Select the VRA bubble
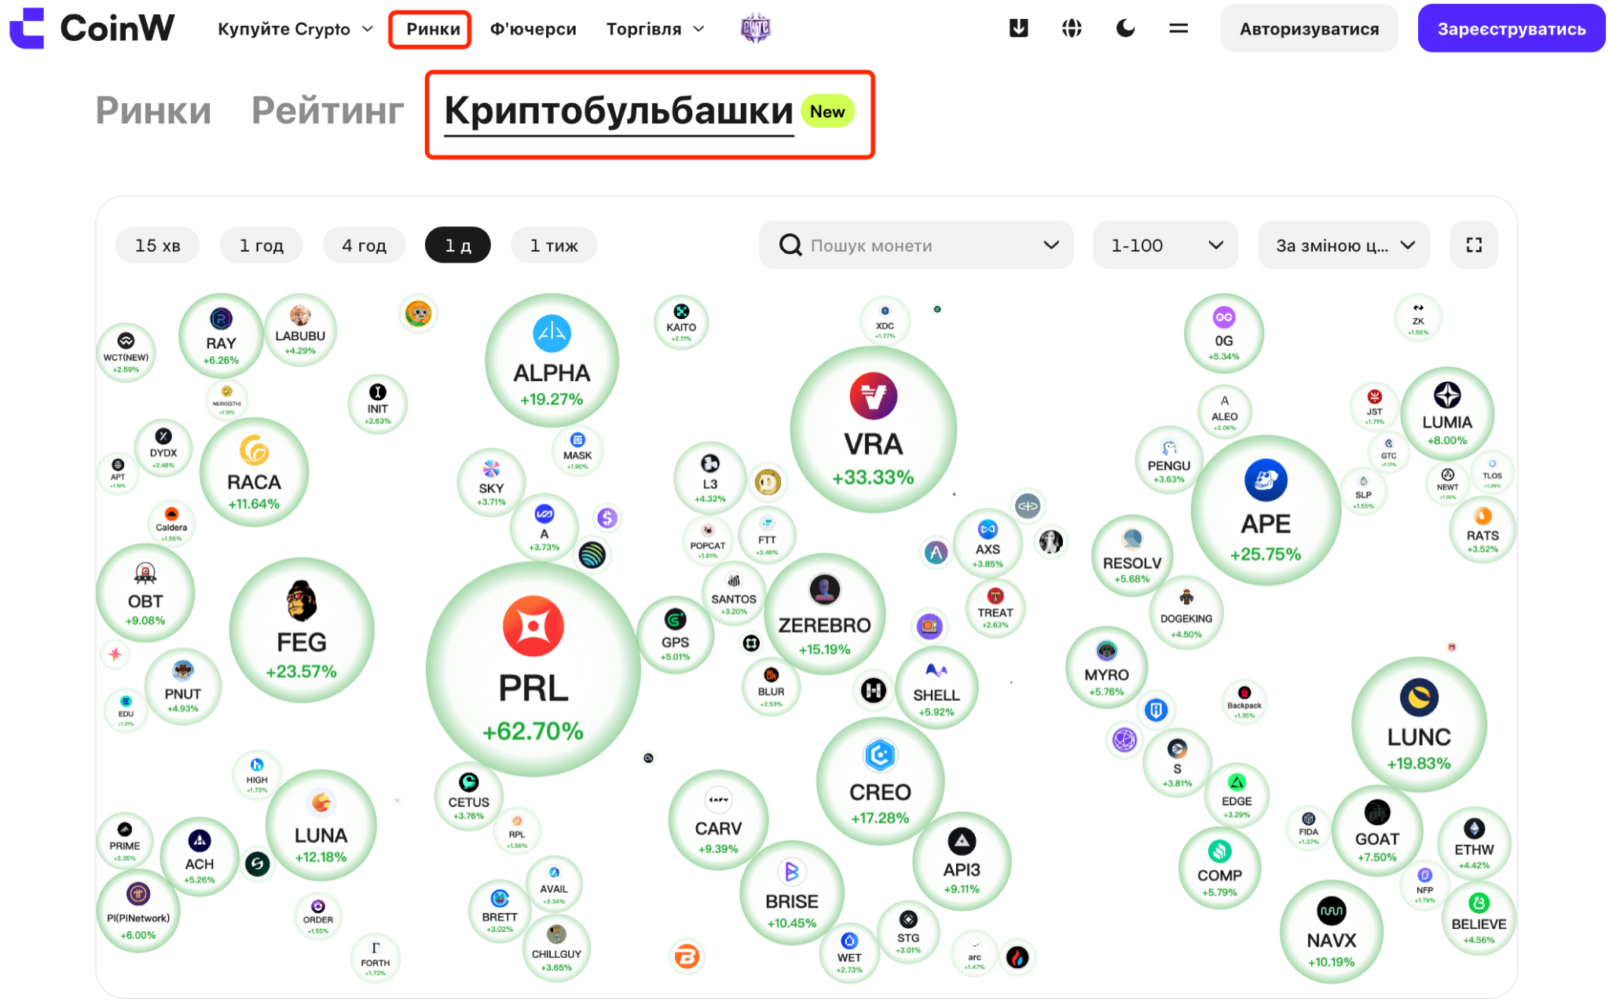Screen dimensions: 1609x1002 (874, 430)
